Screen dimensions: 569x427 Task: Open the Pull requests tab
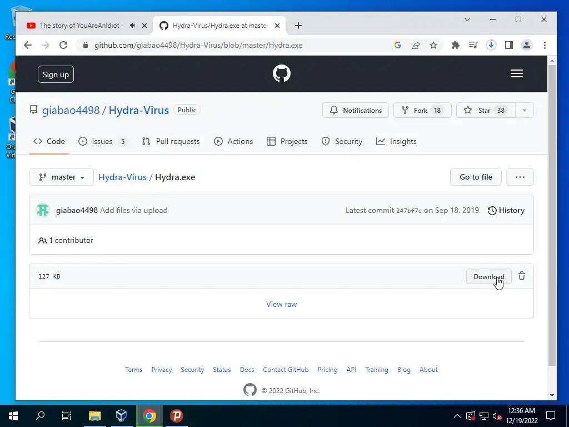(171, 141)
